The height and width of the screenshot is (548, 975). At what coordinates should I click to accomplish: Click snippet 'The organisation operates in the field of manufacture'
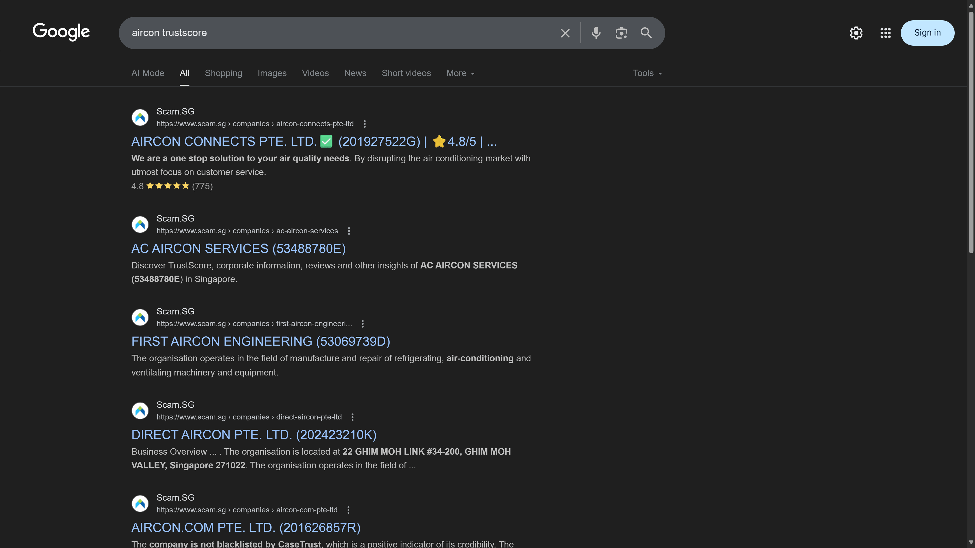[331, 365]
